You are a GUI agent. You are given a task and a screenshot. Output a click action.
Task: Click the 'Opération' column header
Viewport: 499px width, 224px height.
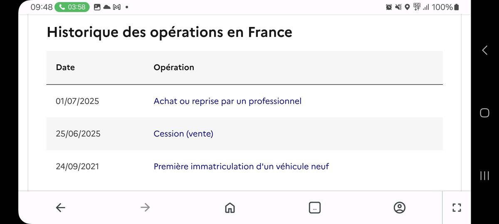174,67
